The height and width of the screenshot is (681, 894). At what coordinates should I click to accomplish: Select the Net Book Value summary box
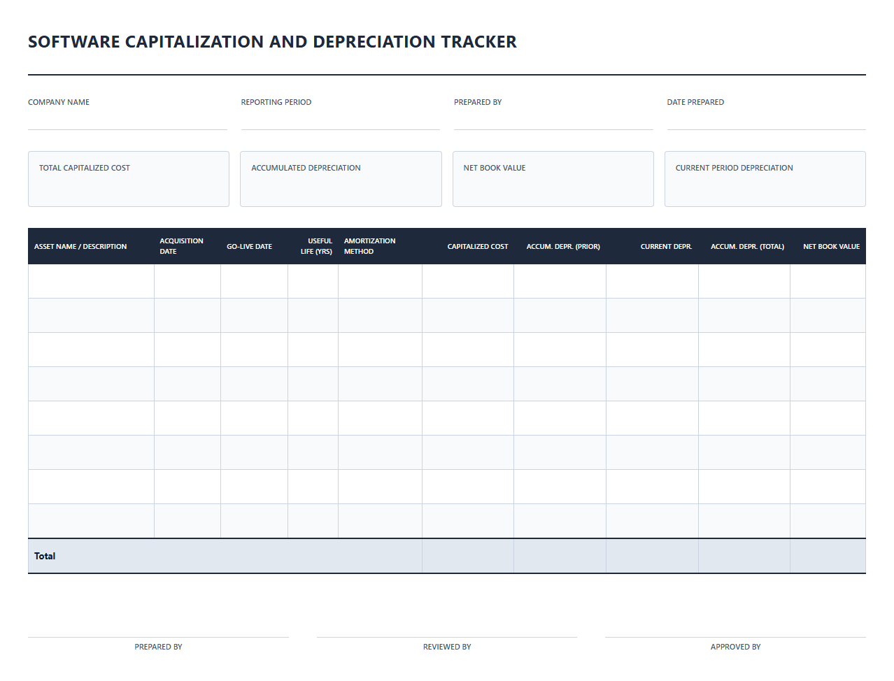coord(553,179)
